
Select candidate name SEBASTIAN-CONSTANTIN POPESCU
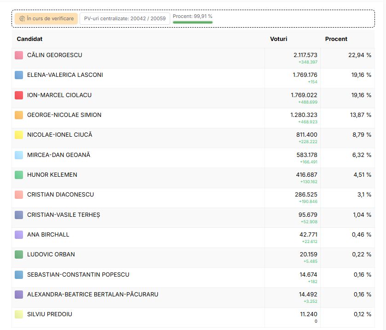tap(78, 275)
